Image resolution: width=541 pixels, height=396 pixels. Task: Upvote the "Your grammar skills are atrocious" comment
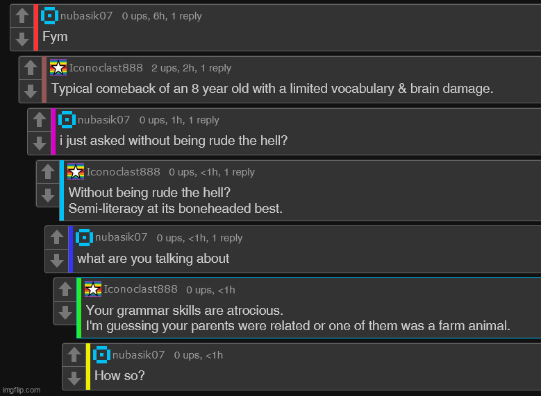pyautogui.click(x=65, y=290)
